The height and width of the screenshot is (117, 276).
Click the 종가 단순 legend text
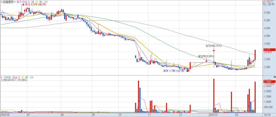(22, 2)
